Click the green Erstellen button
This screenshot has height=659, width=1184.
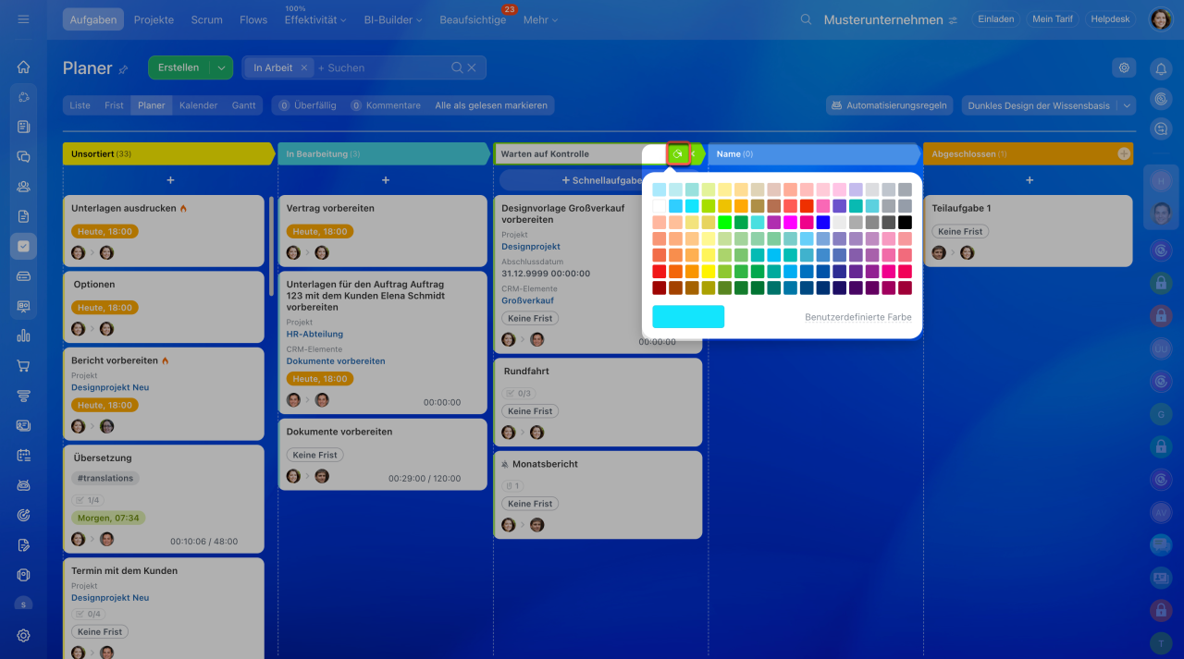click(179, 67)
